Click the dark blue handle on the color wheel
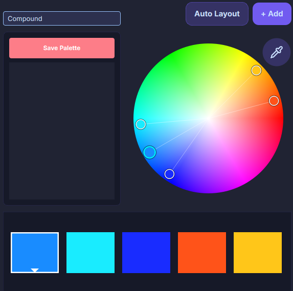 coord(169,174)
